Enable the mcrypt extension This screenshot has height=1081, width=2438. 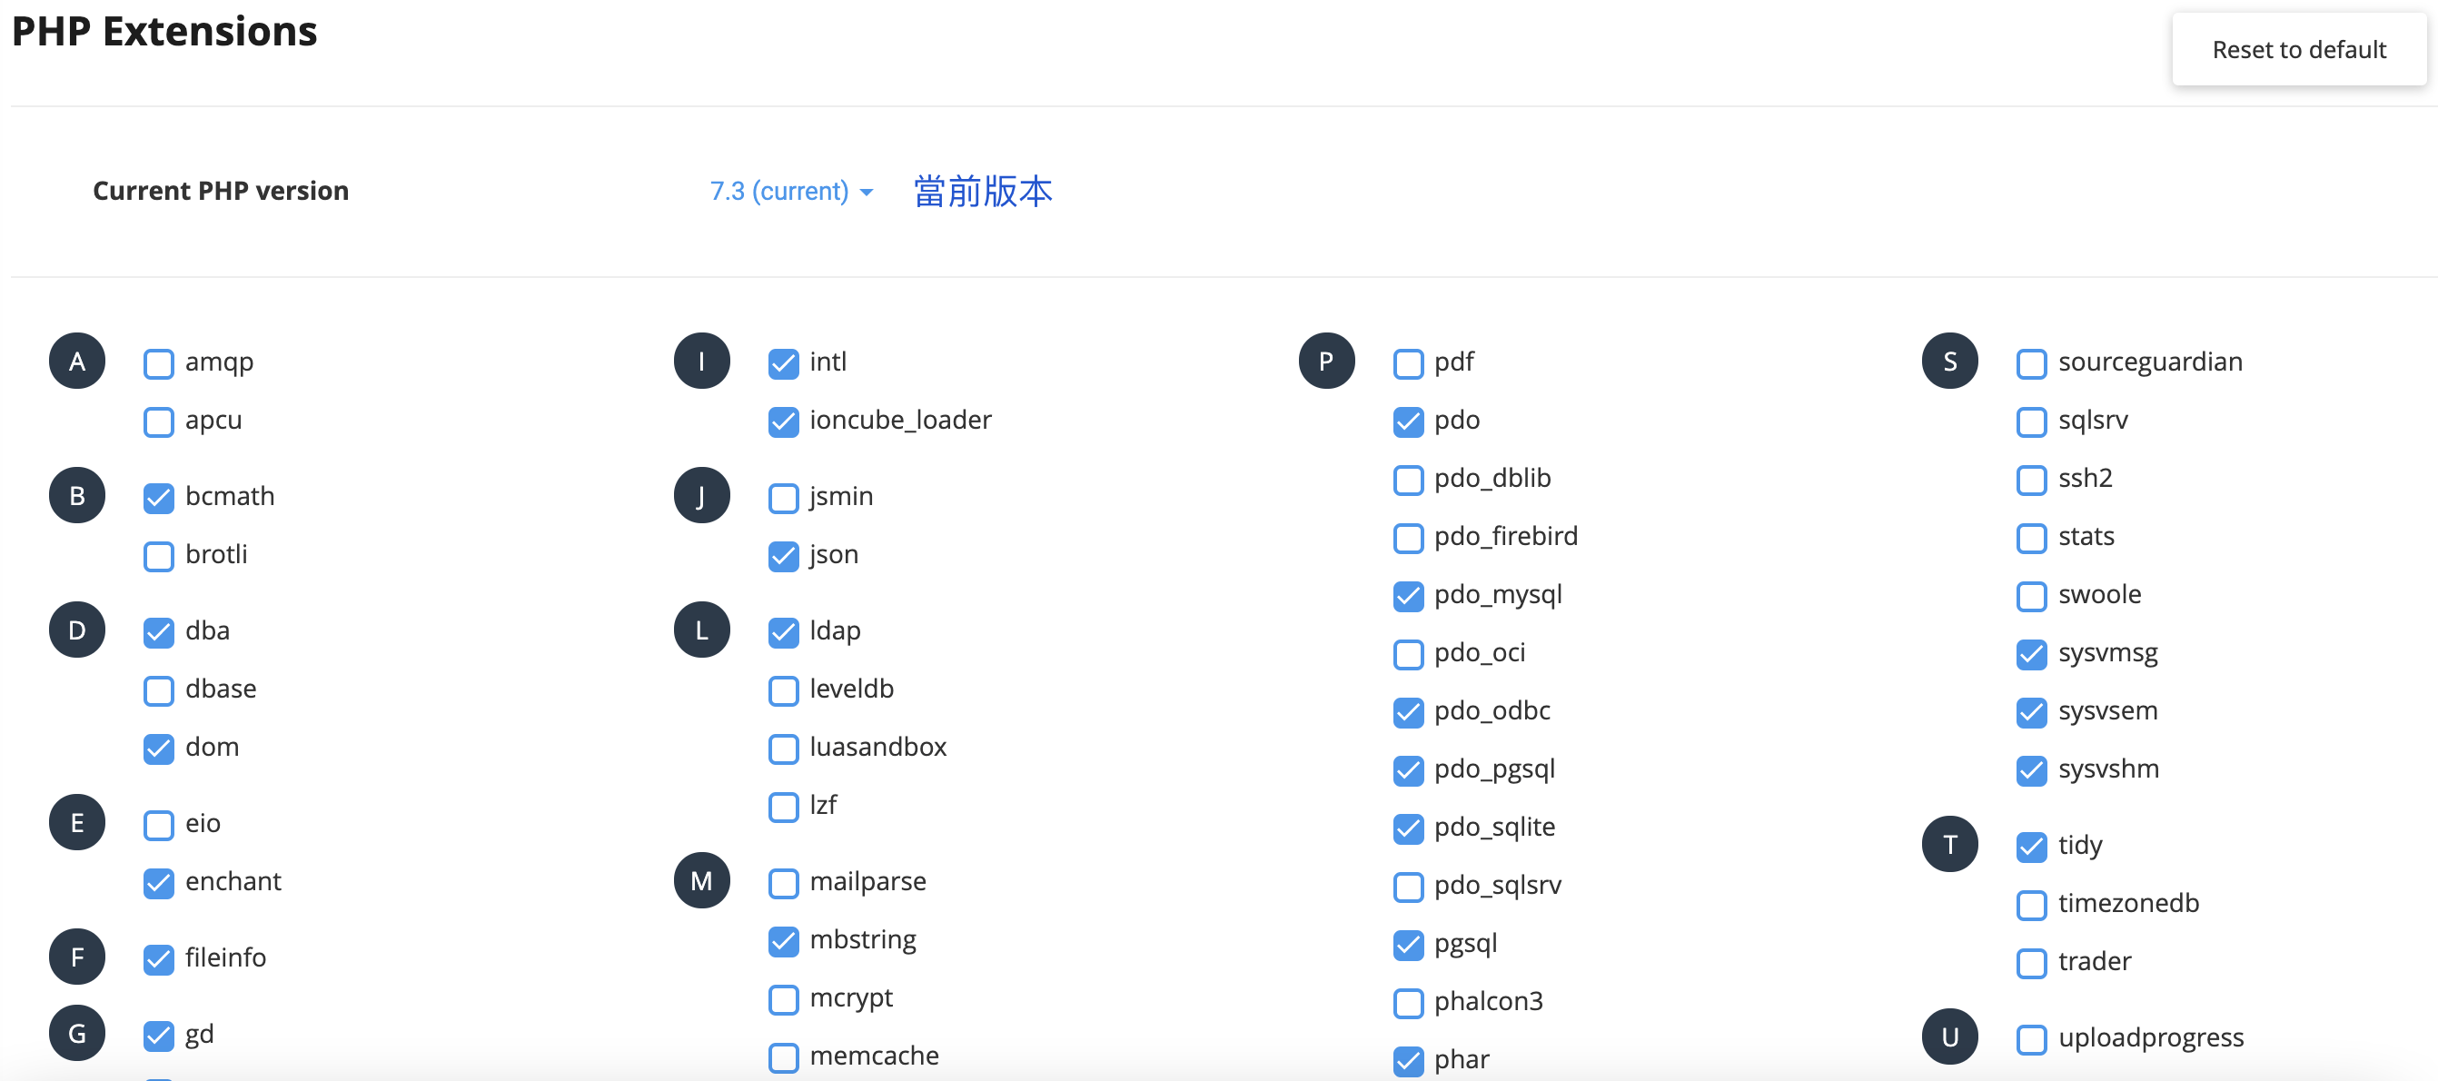click(783, 999)
